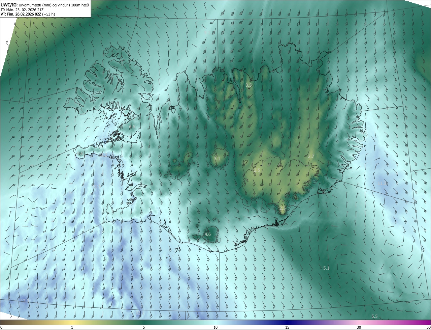Click the '15' tick on the color scale
This screenshot has height=330, width=431.
(287, 327)
